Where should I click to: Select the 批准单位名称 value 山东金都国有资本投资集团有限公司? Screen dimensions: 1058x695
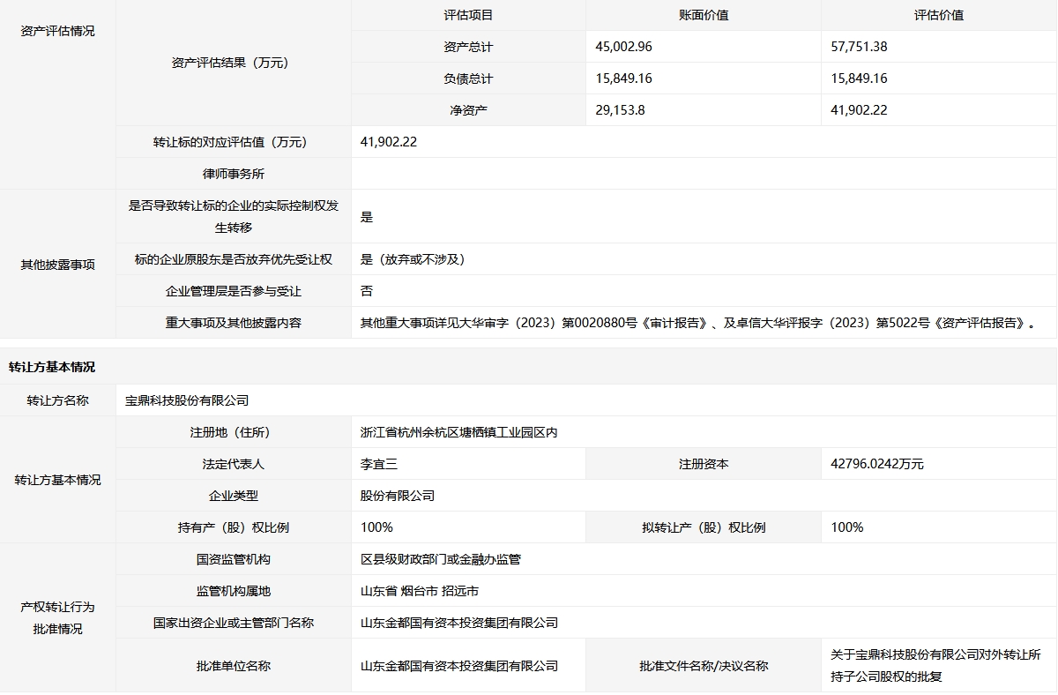tap(459, 666)
